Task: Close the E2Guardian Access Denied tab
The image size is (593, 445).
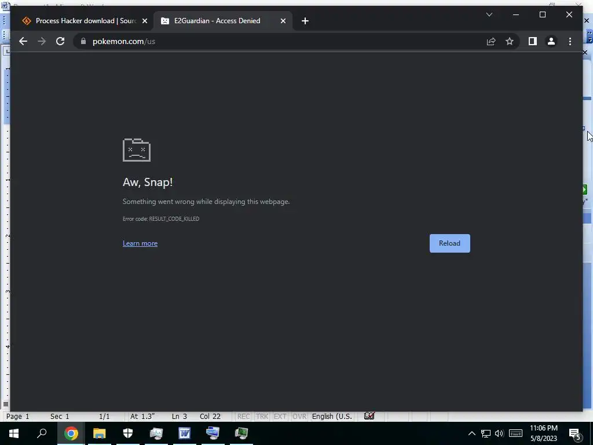Action: pyautogui.click(x=283, y=21)
